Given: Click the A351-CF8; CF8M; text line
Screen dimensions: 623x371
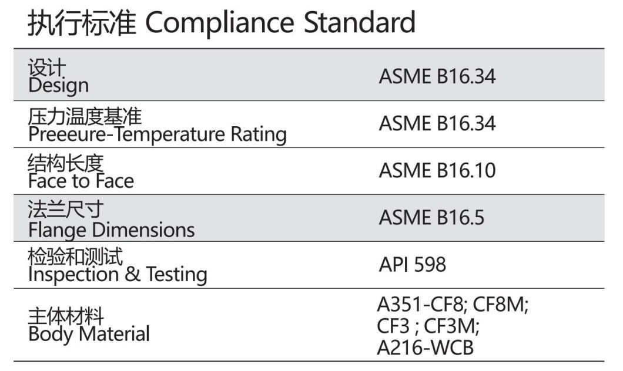Looking at the screenshot, I should pyautogui.click(x=453, y=305).
